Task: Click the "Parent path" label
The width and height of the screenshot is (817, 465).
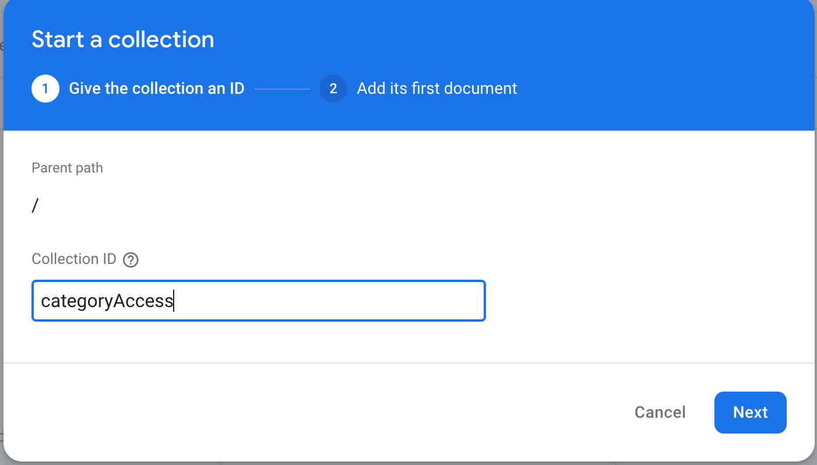Action: pyautogui.click(x=67, y=168)
